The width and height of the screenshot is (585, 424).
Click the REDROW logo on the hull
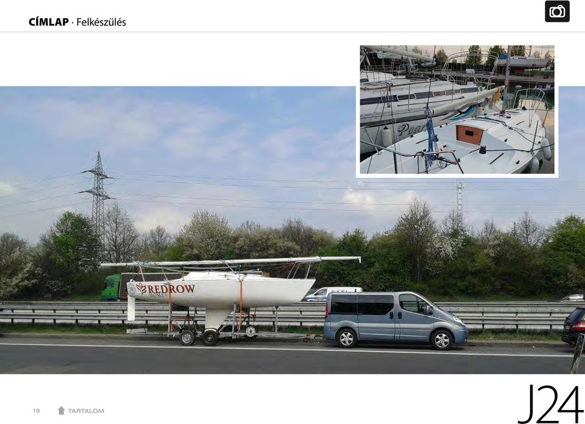pos(165,289)
